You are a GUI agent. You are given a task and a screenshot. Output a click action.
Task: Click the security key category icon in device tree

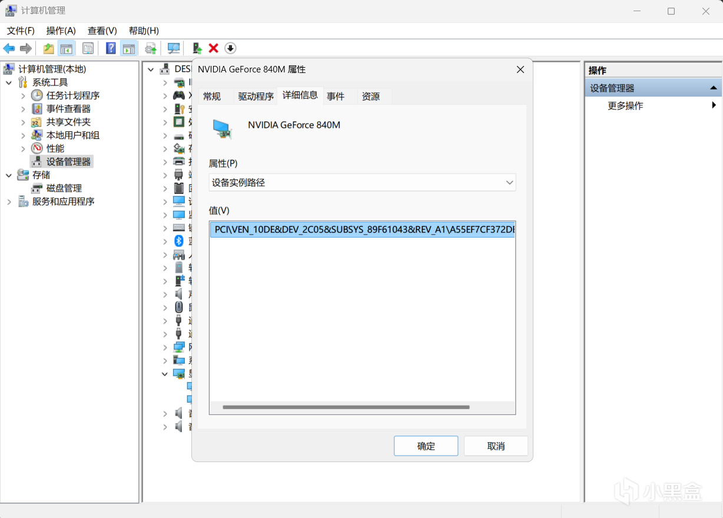pyautogui.click(x=179, y=108)
